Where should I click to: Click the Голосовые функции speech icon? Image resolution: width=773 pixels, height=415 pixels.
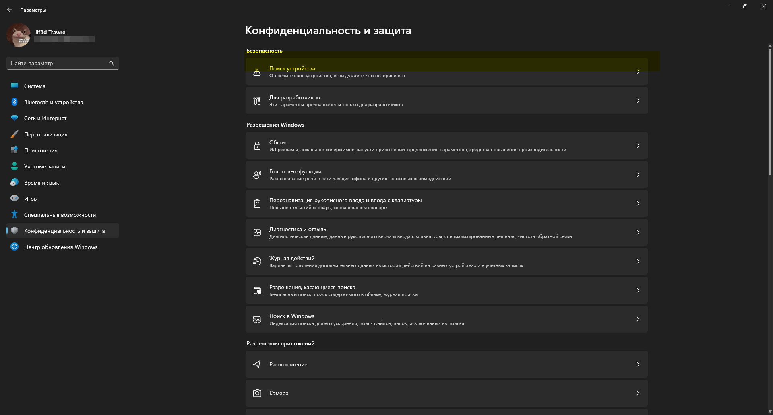257,175
